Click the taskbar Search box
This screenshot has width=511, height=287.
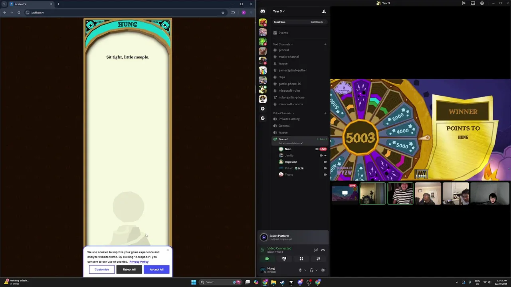coord(221,282)
